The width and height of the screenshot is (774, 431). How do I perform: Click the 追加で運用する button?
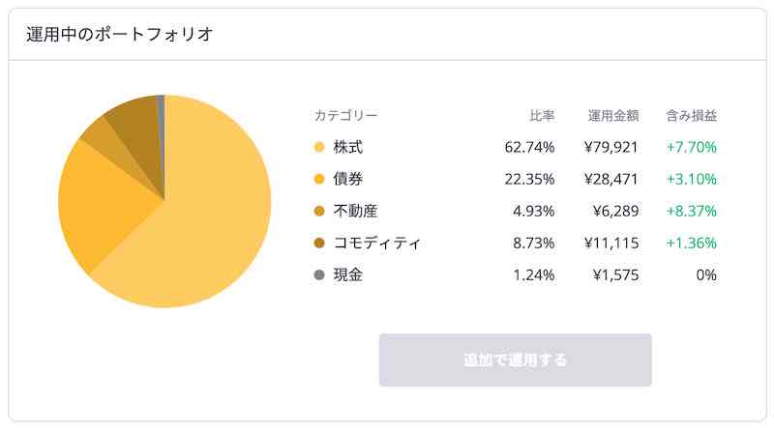pyautogui.click(x=515, y=360)
